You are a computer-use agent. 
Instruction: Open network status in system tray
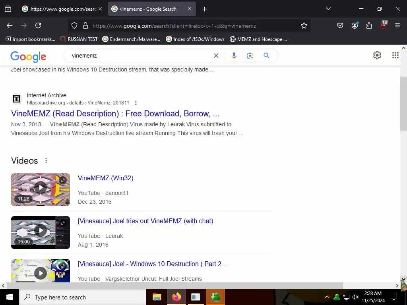click(346, 297)
